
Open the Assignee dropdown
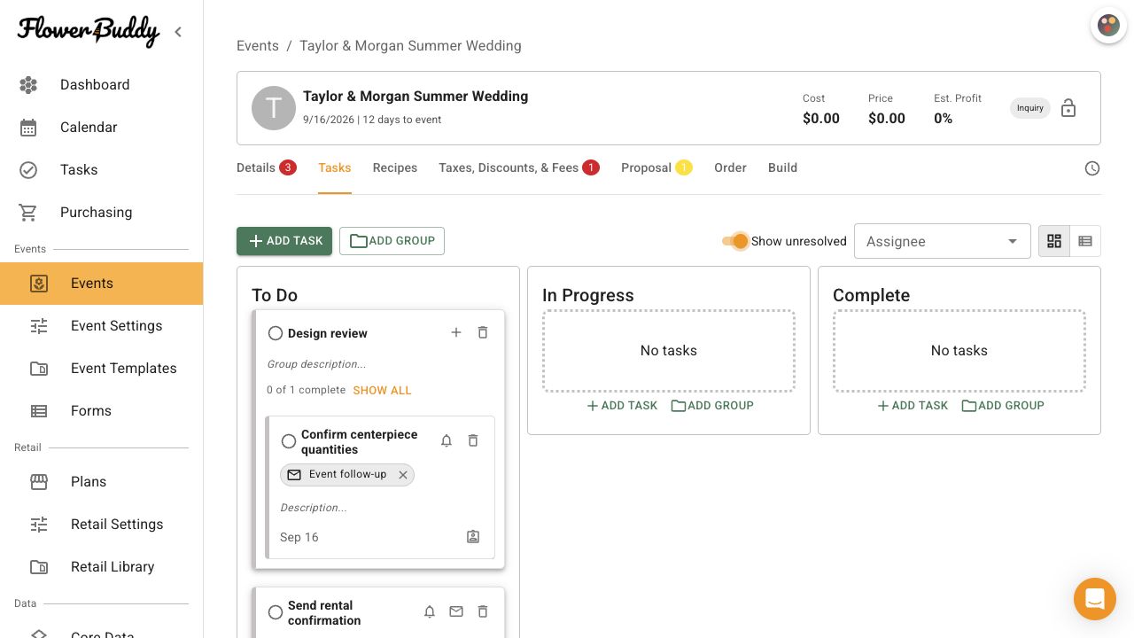click(943, 241)
